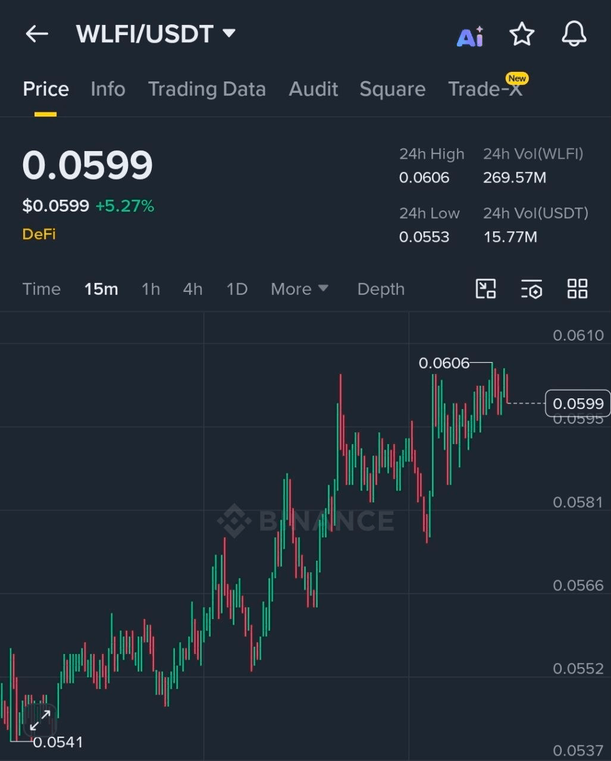The width and height of the screenshot is (611, 761).
Task: Open the chart grid layout icon
Action: point(577,289)
